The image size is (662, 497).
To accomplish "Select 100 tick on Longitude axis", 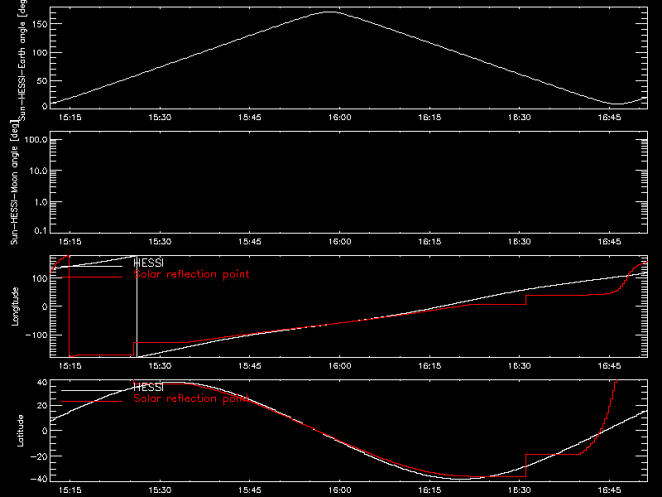I will pos(40,278).
